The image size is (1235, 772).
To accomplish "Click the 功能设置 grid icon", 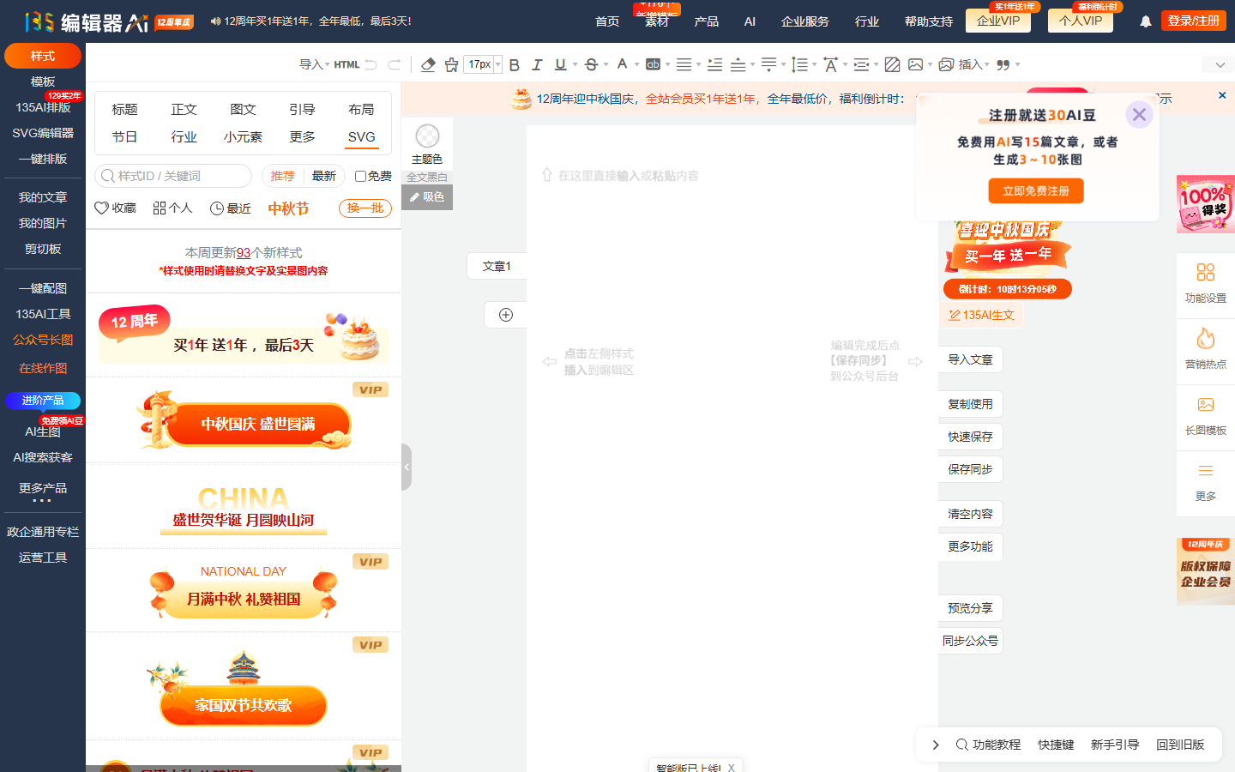I will [1206, 272].
